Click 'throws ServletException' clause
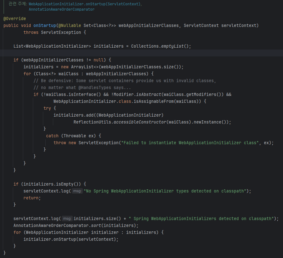The image size is (283, 258). click(x=52, y=33)
